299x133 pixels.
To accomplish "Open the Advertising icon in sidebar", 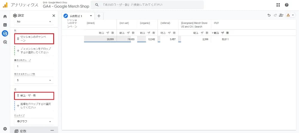I will pyautogui.click(x=5, y=42).
